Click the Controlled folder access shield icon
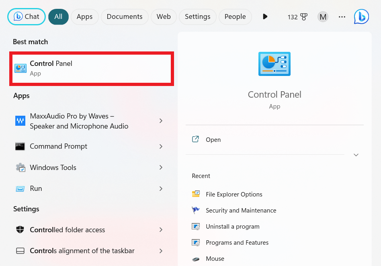 [20, 229]
